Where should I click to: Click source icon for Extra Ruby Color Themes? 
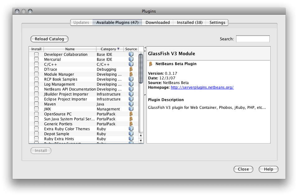(131, 129)
